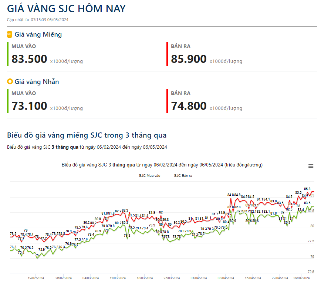Image resolution: width=321 pixels, height=283 pixels.
Task: Click the 08/04/2024 x-axis date label
Action: pos(226,278)
